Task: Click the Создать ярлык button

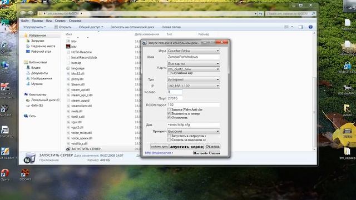Action: coord(159,147)
